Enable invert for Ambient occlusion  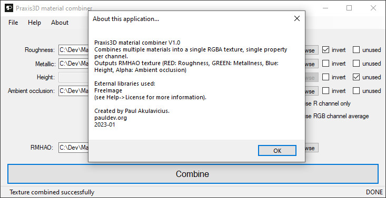tap(325, 91)
